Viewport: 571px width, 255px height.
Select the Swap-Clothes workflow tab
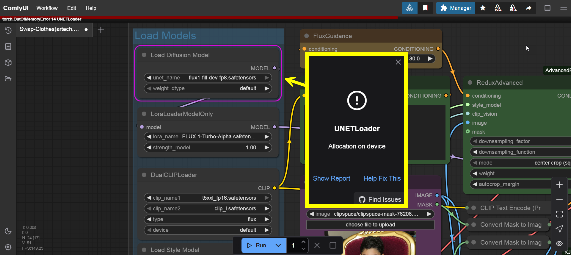tap(49, 29)
